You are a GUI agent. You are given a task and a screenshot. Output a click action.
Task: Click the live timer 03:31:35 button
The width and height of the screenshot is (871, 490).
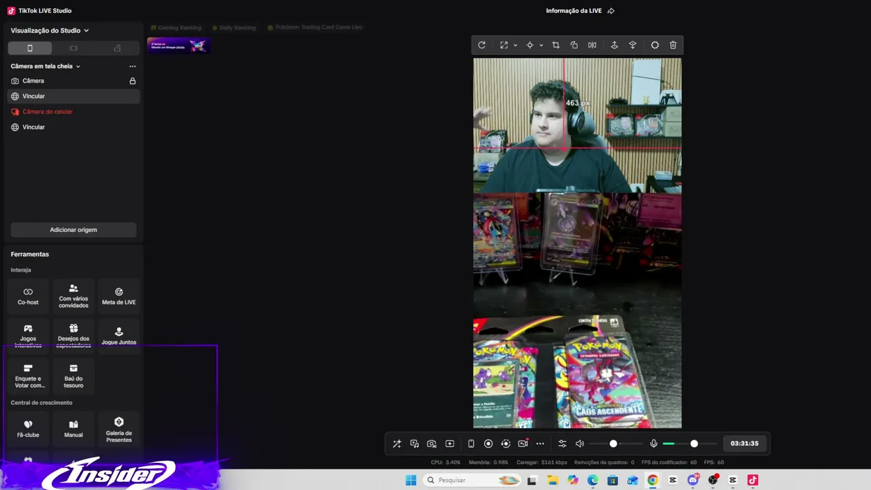tap(744, 444)
